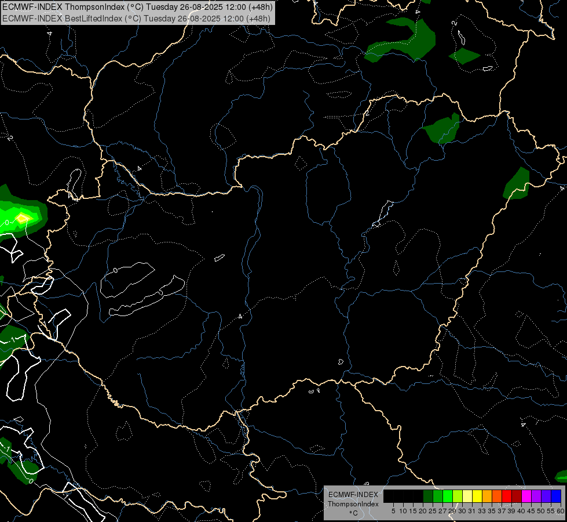Click the °C unit label in legend

coord(354,513)
